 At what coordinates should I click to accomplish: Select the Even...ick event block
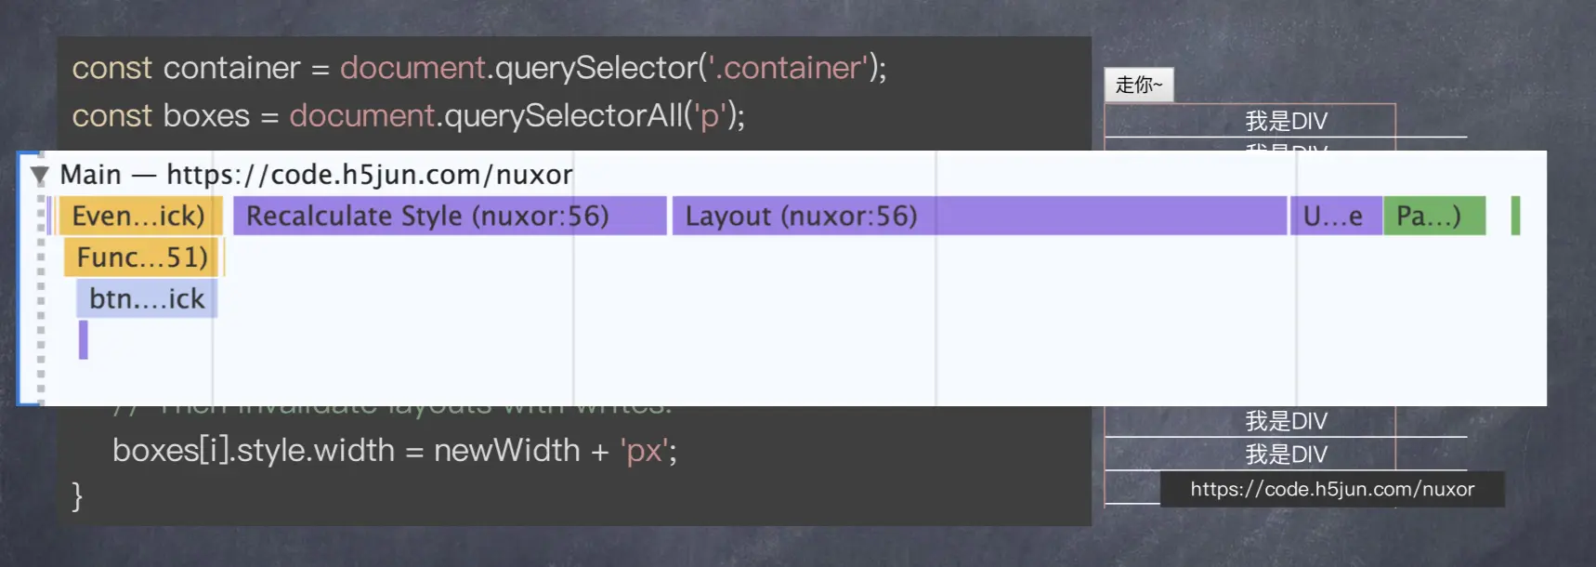(139, 216)
